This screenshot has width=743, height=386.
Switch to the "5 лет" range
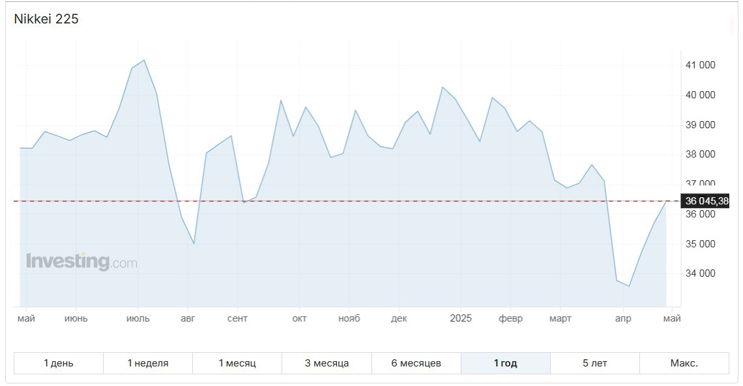pos(594,363)
